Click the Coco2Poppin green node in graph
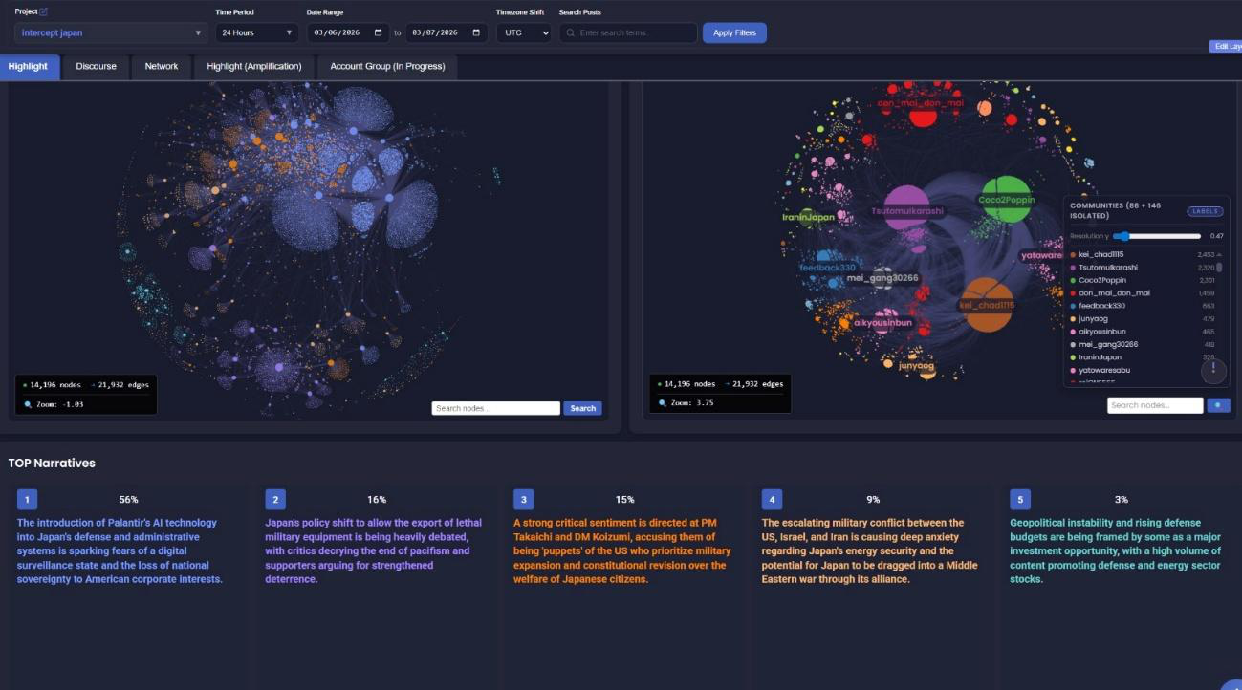Viewport: 1242px width, 690px height. pyautogui.click(x=1007, y=200)
